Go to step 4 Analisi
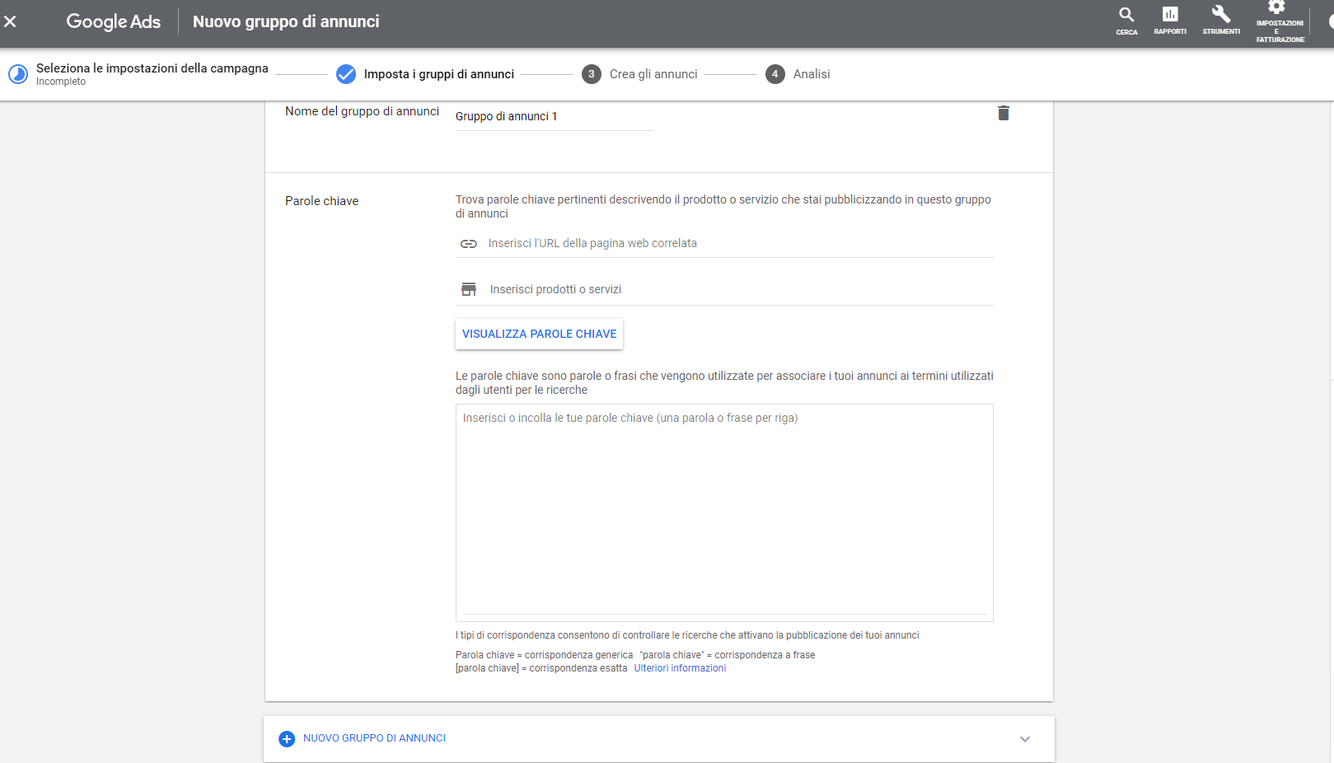1334x763 pixels. (811, 74)
